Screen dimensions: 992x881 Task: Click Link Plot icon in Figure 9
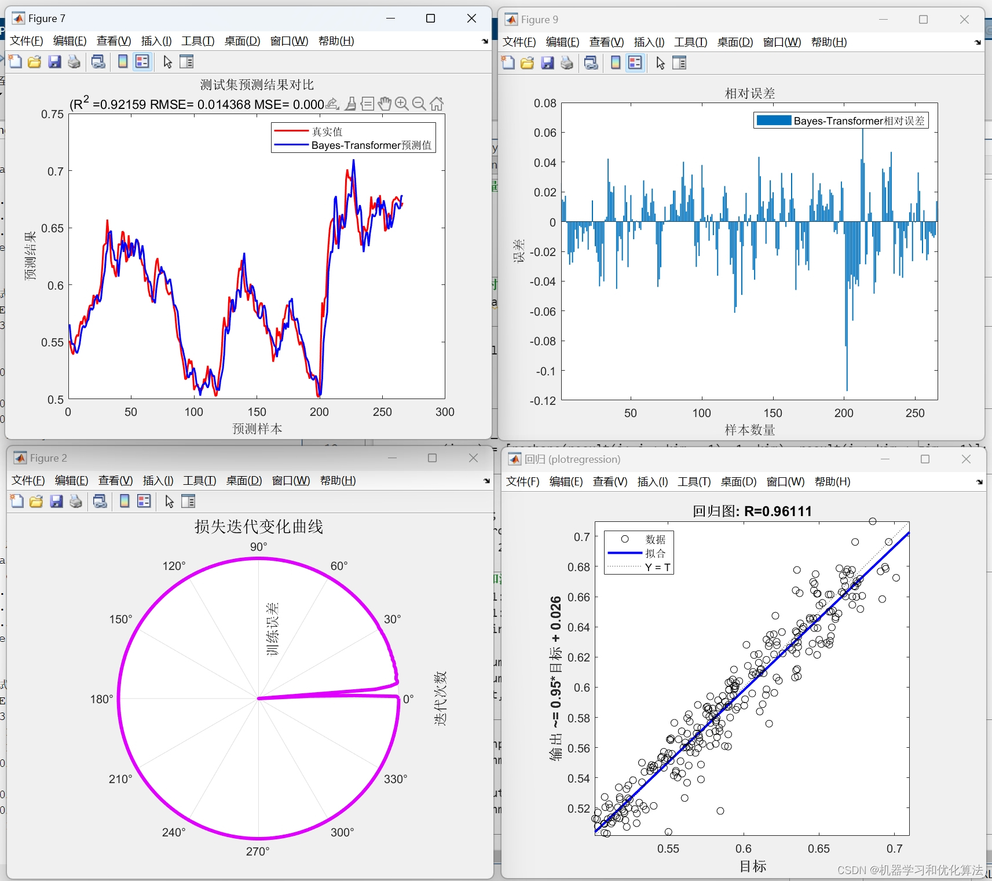pos(591,63)
